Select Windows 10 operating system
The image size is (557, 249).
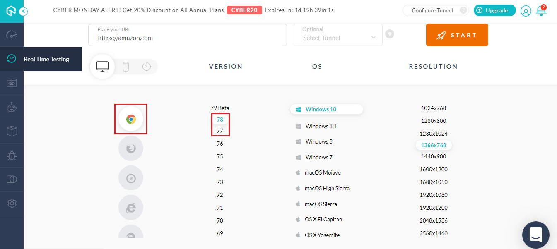(x=326, y=109)
